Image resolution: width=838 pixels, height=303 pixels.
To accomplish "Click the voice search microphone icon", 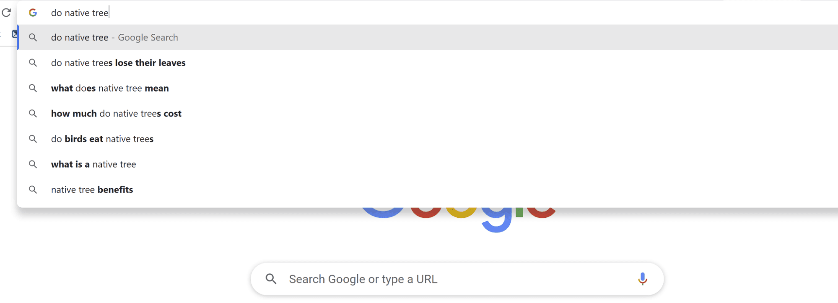I will tap(642, 279).
